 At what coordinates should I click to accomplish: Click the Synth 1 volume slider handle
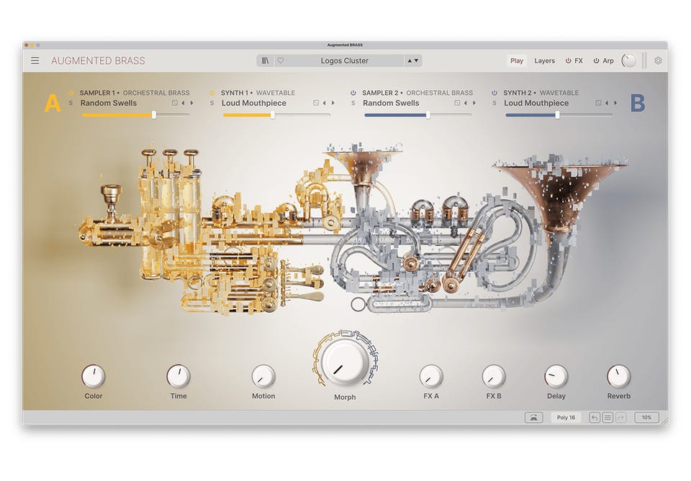point(272,115)
